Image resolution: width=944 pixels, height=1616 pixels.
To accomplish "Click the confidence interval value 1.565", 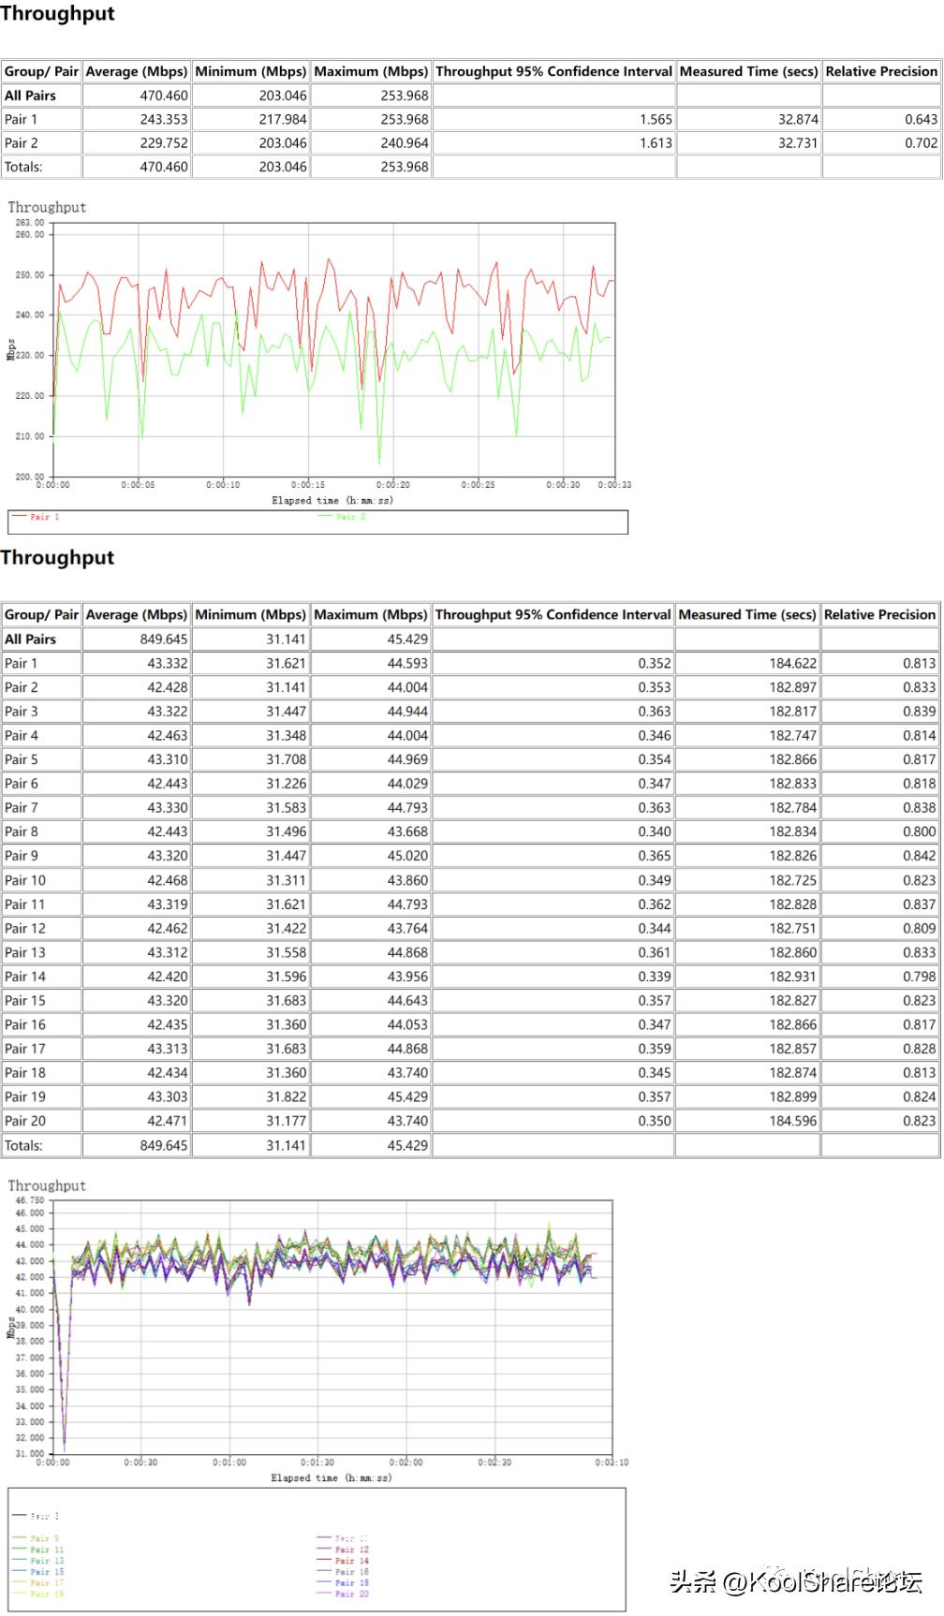I will click(x=656, y=119).
